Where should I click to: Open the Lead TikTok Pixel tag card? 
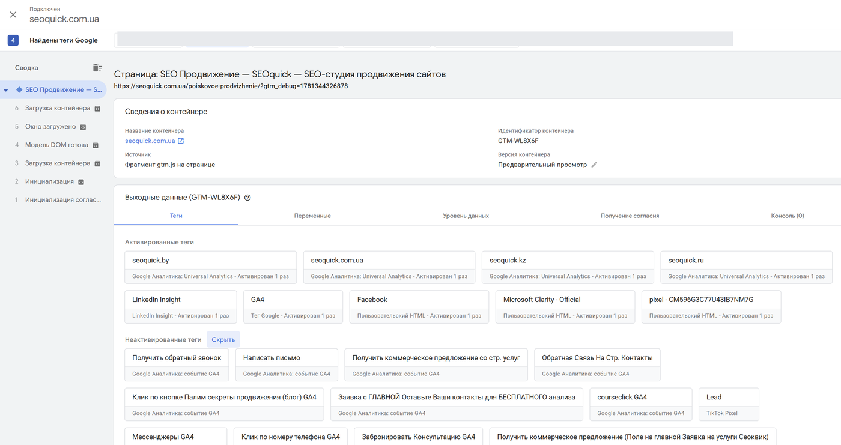tap(729, 404)
